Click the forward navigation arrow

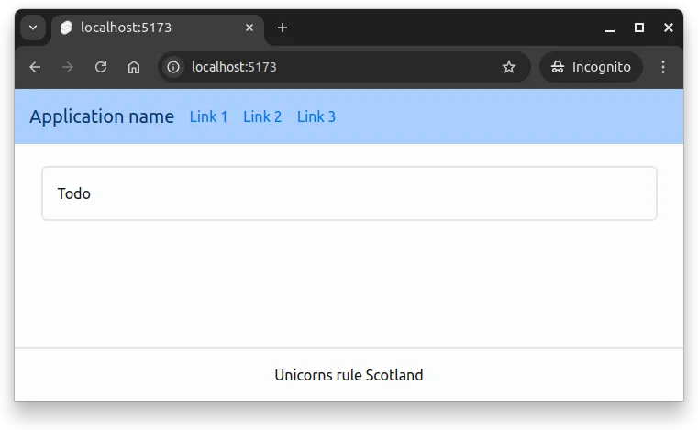pyautogui.click(x=68, y=67)
